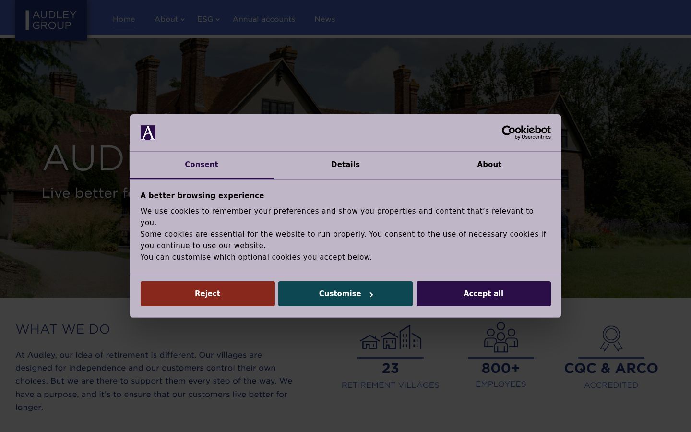Screen dimensions: 691x432
Task: Expand the About menu chevron
Action: [183, 20]
